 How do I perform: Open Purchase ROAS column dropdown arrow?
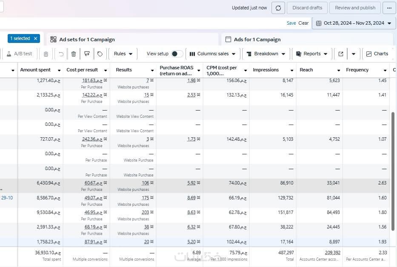[199, 70]
